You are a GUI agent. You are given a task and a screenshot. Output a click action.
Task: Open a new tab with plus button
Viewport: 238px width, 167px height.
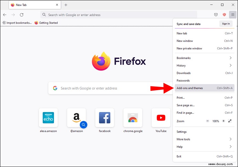click(66, 5)
